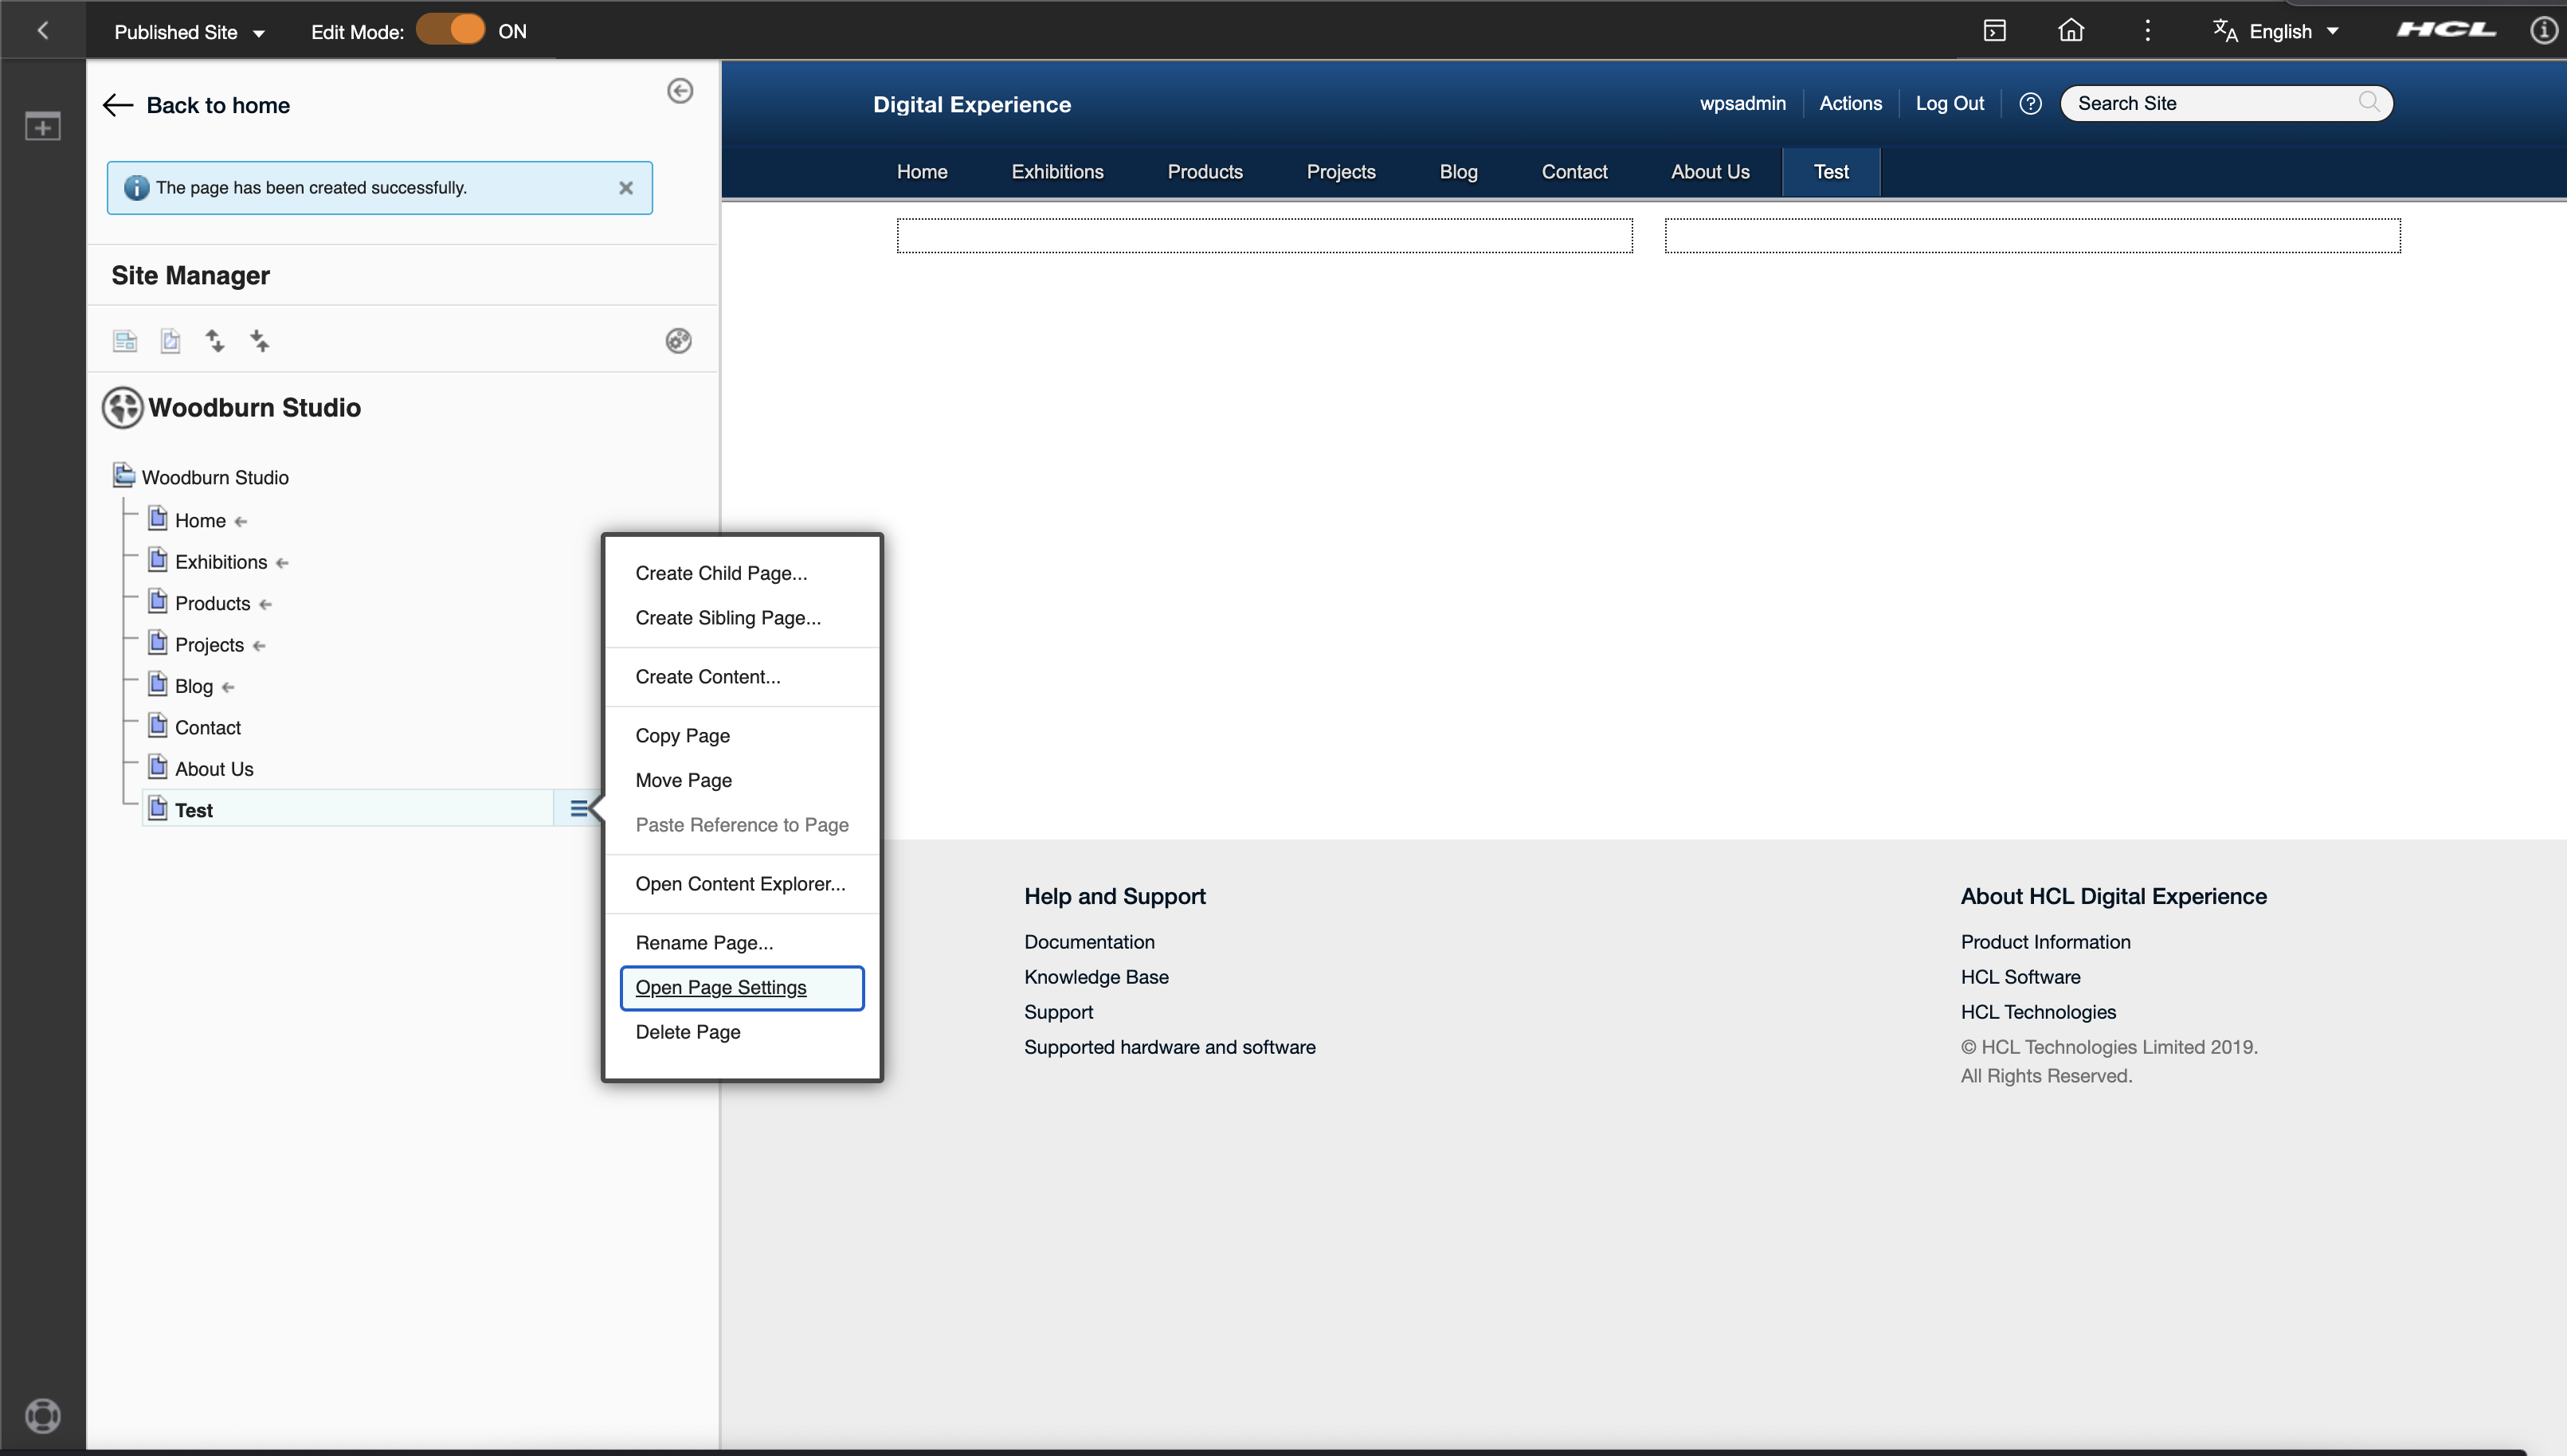Viewport: 2567px width, 1456px height.
Task: Click the Log Out button
Action: pyautogui.click(x=1948, y=103)
